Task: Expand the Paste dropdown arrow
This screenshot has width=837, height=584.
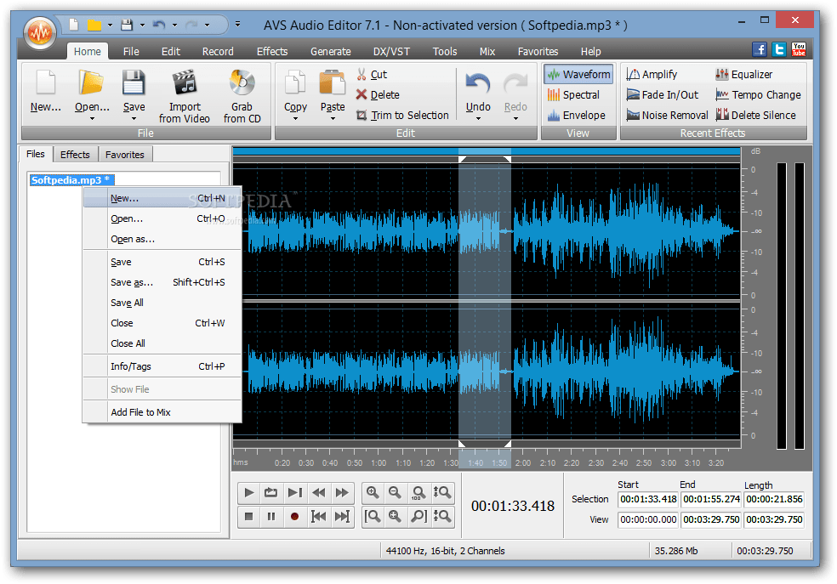Action: (333, 119)
